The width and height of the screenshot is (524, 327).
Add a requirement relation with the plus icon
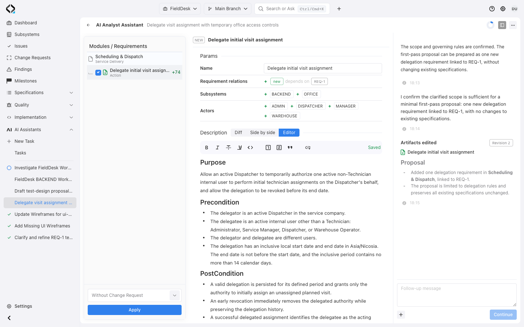266,82
